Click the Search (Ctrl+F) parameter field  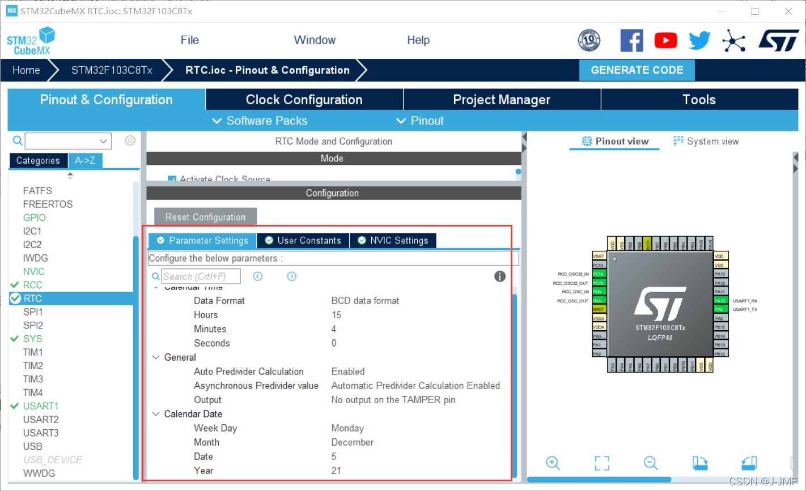pos(201,276)
